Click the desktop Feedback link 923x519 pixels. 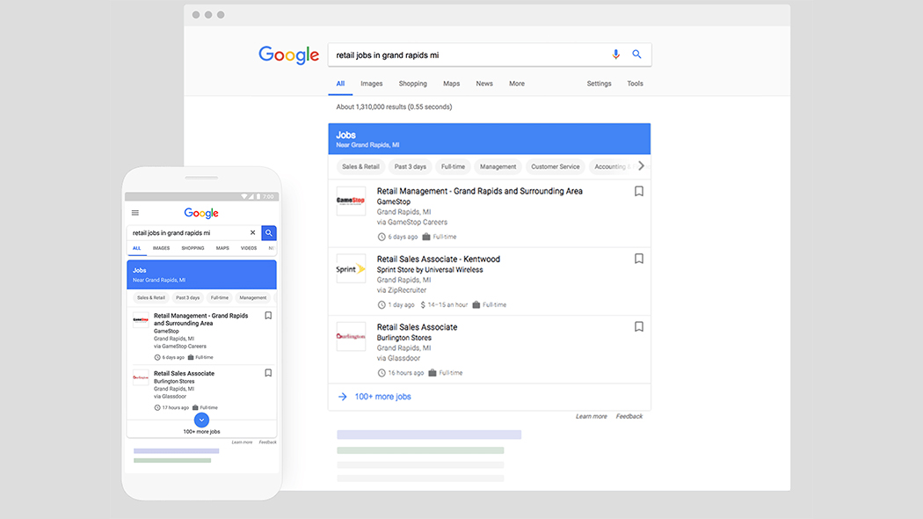[x=629, y=416]
